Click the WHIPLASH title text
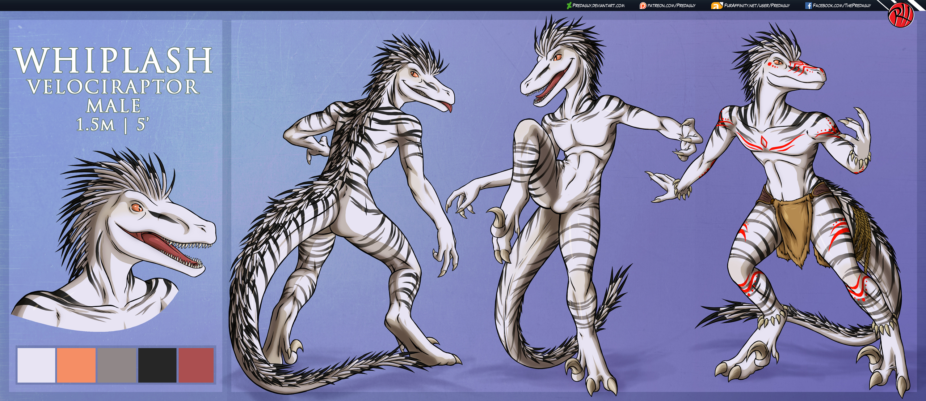Image resolution: width=926 pixels, height=401 pixels. click(x=113, y=61)
